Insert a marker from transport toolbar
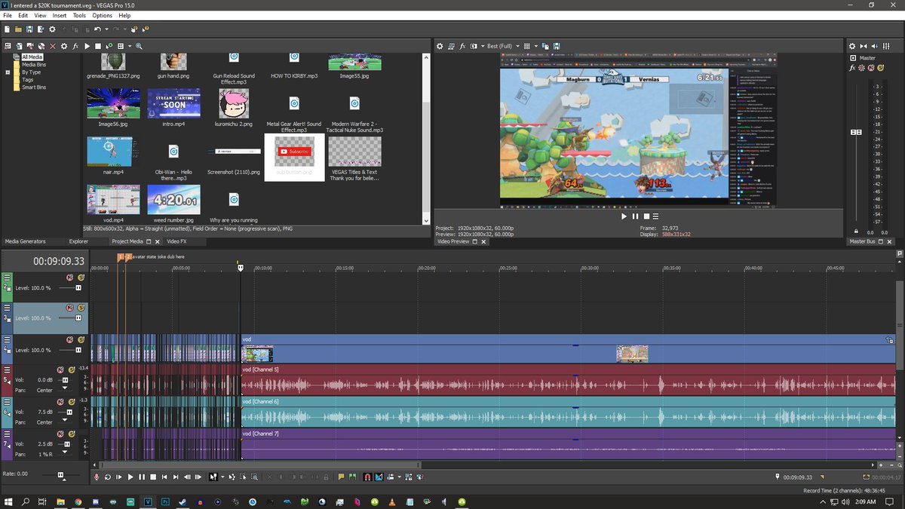 click(x=341, y=477)
